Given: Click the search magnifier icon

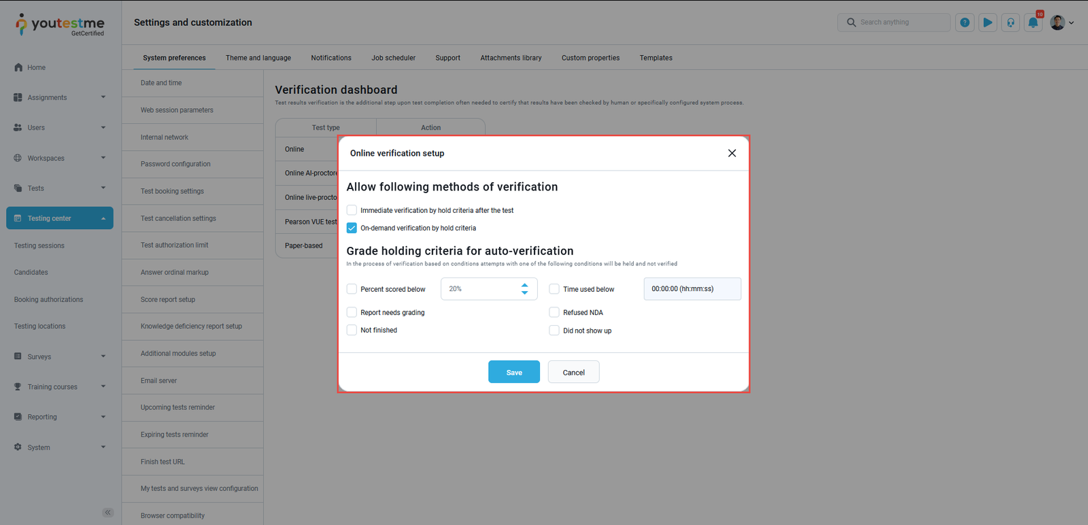Looking at the screenshot, I should click(851, 22).
